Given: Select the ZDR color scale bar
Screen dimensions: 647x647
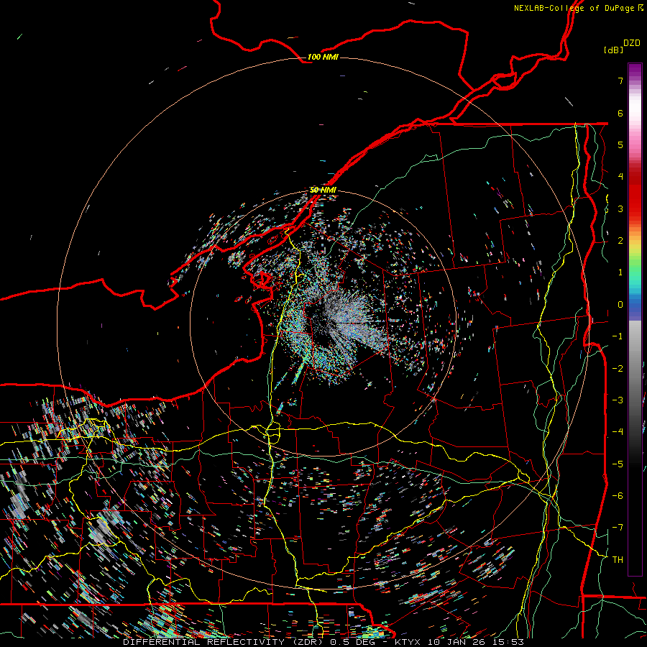Looking at the screenshot, I should (635, 319).
